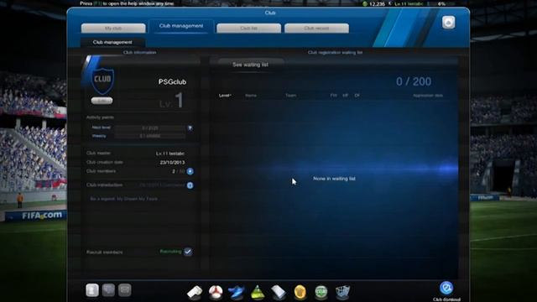The height and width of the screenshot is (302, 537).
Task: Click the PSGclub club name
Action: pyautogui.click(x=172, y=82)
